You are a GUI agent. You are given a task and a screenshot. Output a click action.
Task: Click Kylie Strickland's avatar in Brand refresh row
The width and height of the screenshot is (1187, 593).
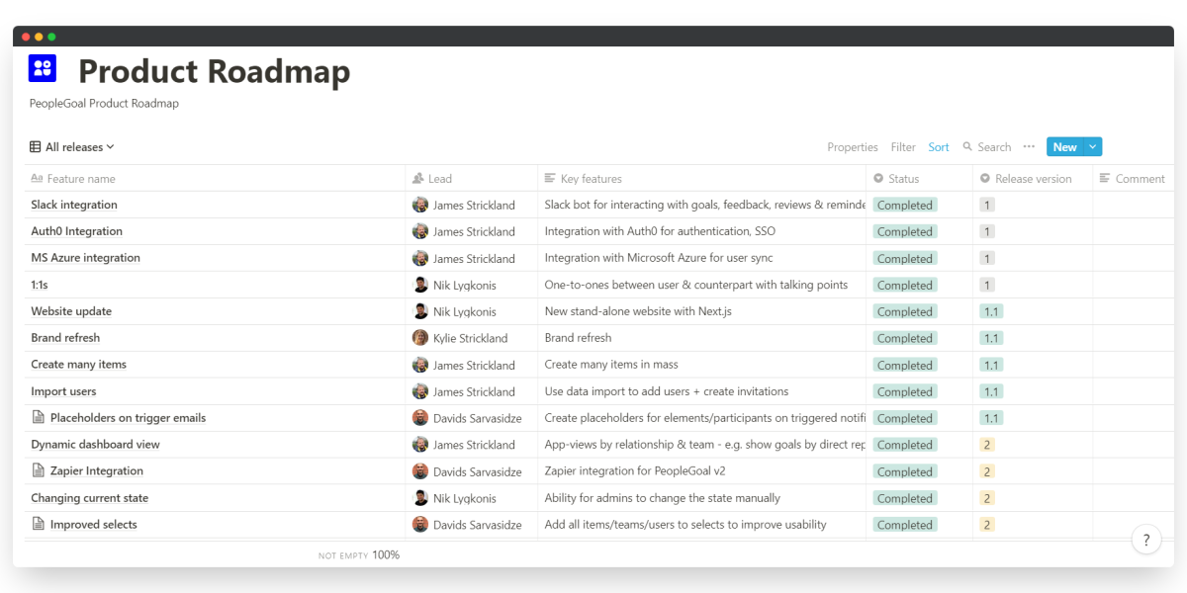(420, 338)
